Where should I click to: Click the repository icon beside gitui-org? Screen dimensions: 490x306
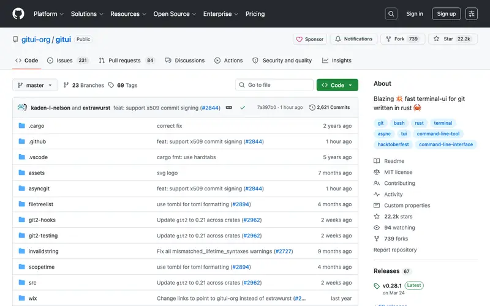tap(15, 39)
